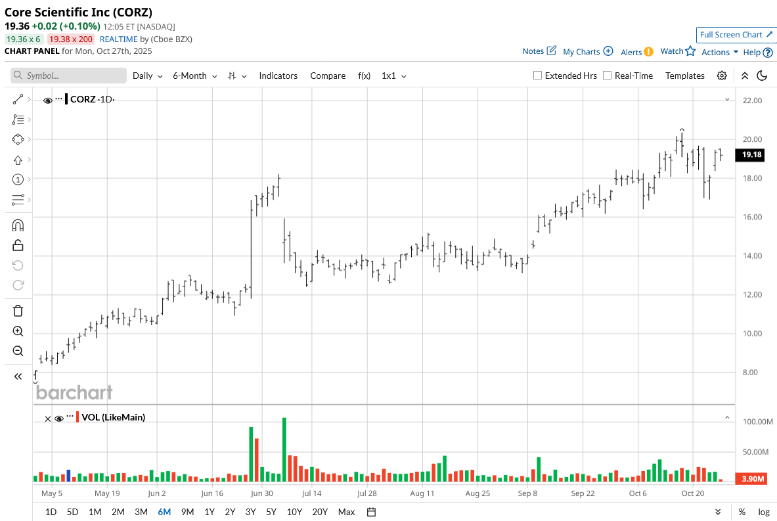Toggle the magnet snap mode icon

tap(18, 225)
